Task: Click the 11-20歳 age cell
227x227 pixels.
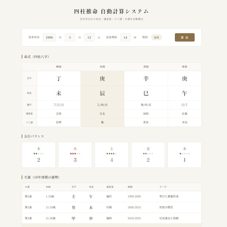Action: coord(51,207)
